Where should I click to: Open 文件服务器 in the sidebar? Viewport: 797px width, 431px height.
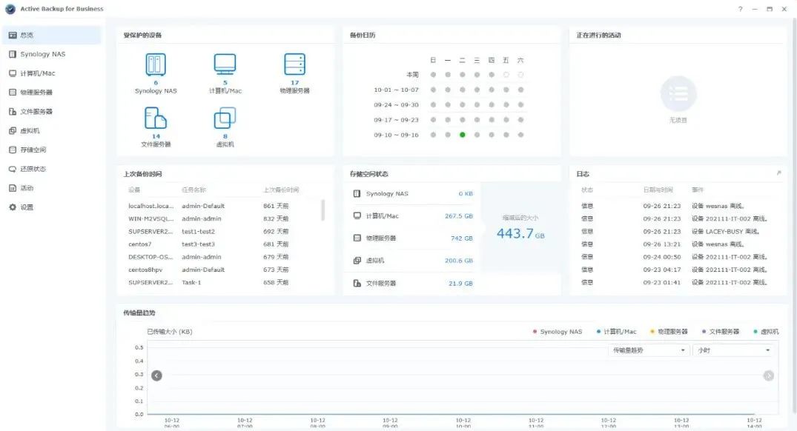tap(53, 112)
